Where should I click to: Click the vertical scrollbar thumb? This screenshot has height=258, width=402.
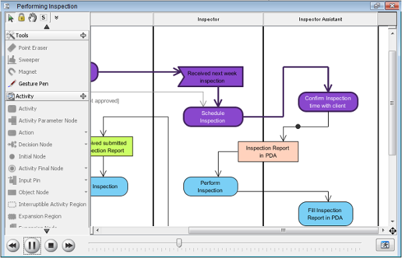[x=392, y=103]
